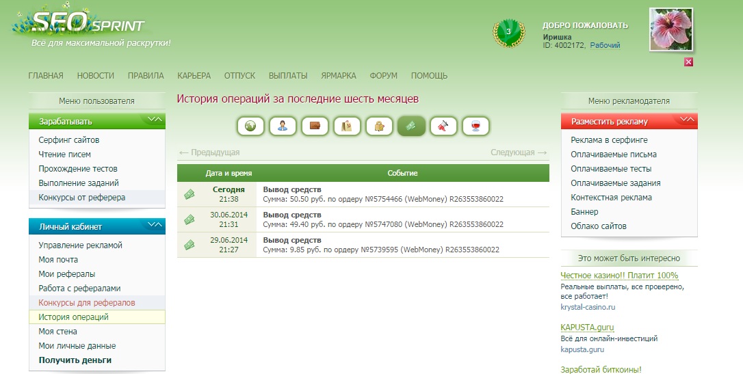
Task: Click the money icon in the 30.06.2014 row
Action: [189, 219]
